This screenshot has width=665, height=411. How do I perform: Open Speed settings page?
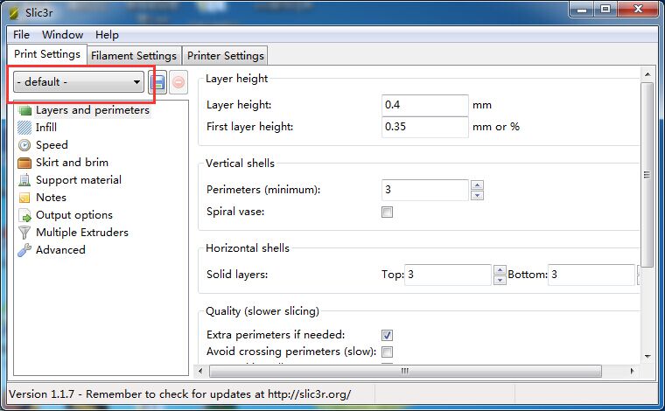(52, 145)
